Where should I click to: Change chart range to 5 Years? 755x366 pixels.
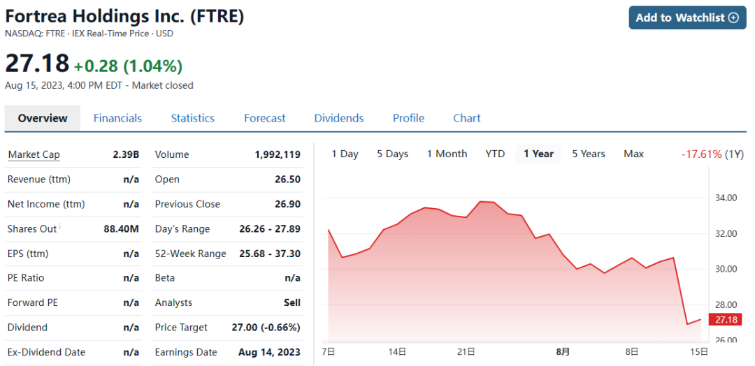[589, 154]
